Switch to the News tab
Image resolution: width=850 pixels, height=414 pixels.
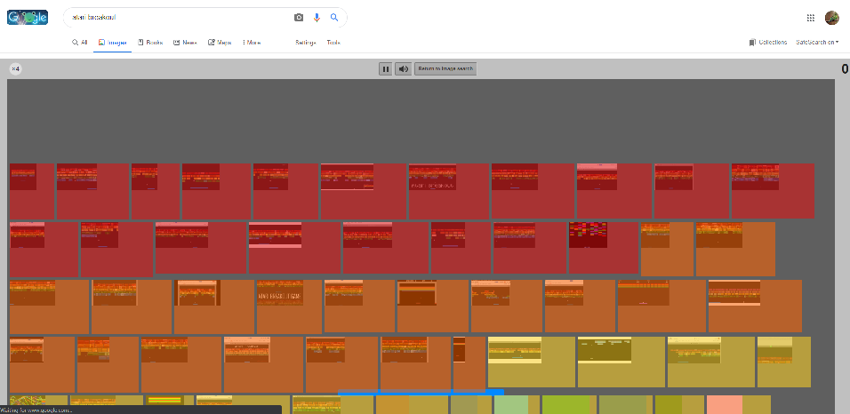tap(185, 43)
